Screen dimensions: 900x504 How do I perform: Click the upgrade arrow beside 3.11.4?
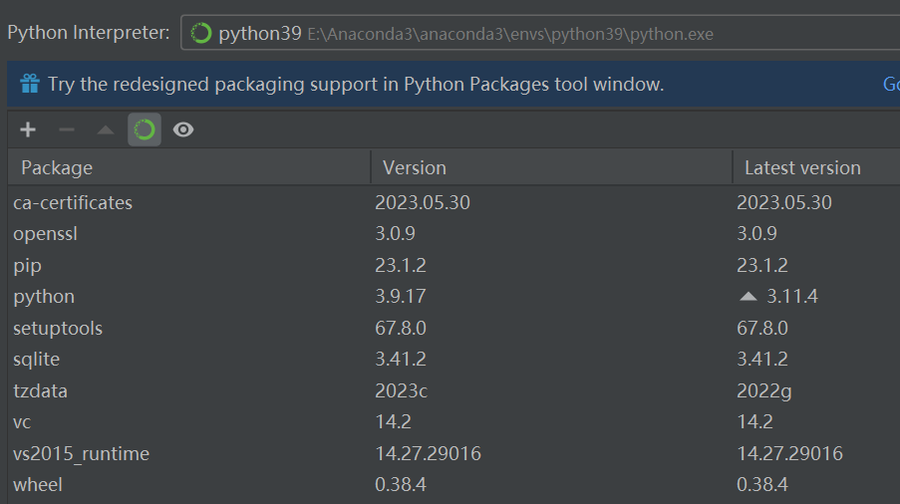click(x=750, y=297)
